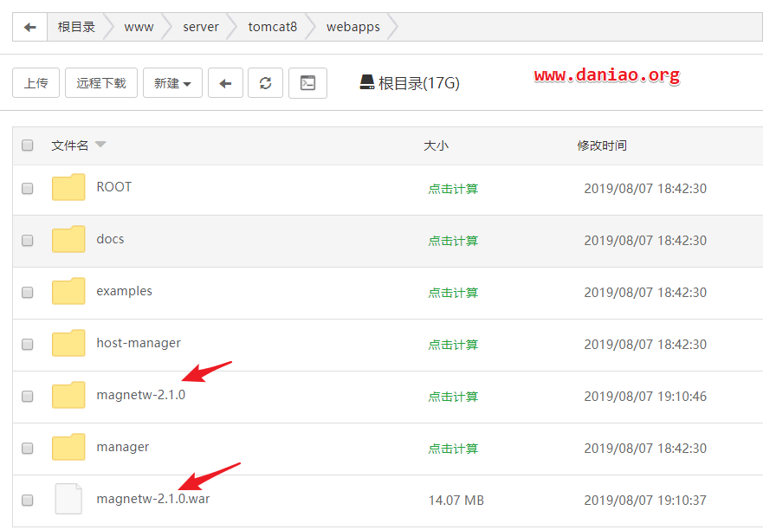Click the 上传 upload button

(x=36, y=83)
